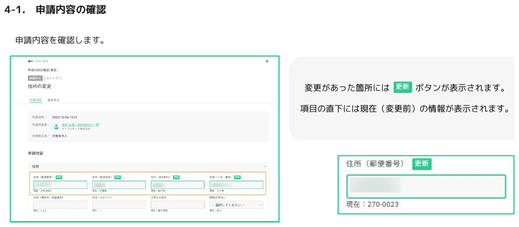Click the 更新 badge beside 住所(郵便番号) in form
This screenshot has width=519, height=227.
59,177
